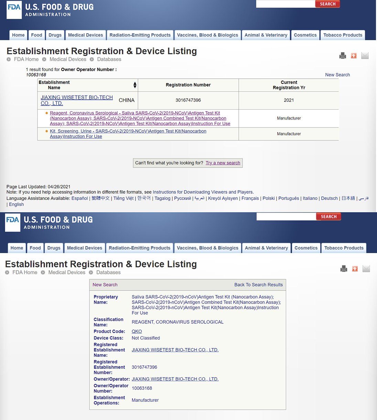Select Русский language assistance
This screenshot has height=420, width=377.
pos(182,198)
